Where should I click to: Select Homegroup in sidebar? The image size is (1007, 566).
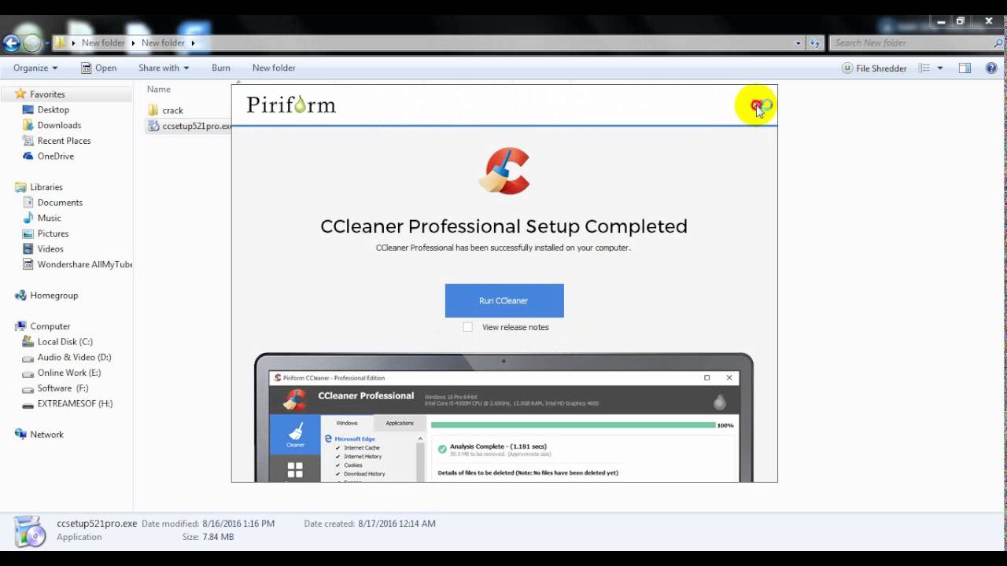click(x=53, y=296)
